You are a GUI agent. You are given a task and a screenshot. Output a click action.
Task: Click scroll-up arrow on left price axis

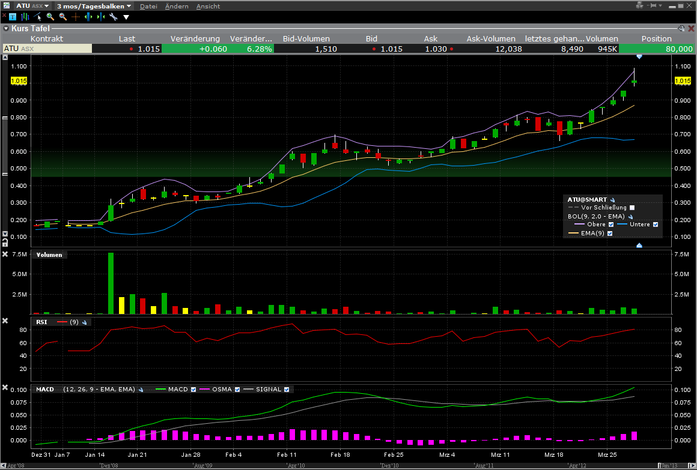pos(5,58)
